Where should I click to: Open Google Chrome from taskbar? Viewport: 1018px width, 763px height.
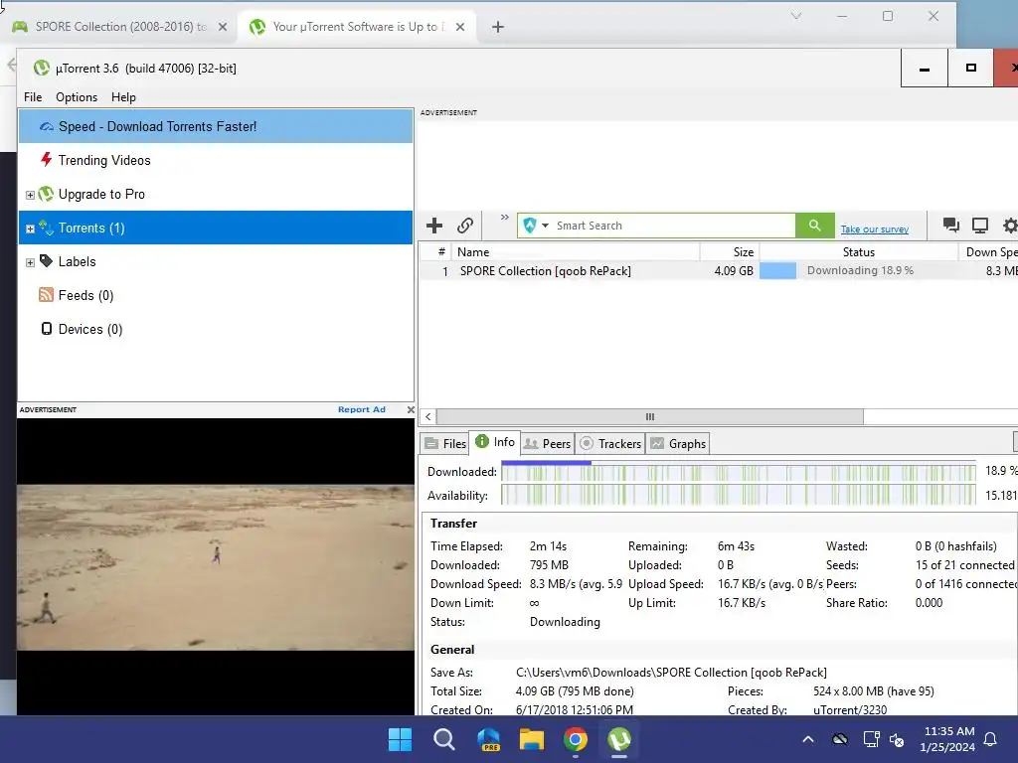576,739
